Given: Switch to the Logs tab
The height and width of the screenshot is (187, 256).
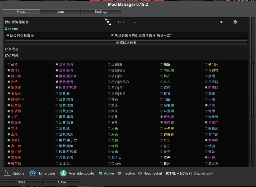Looking at the screenshot, I should 61,12.
